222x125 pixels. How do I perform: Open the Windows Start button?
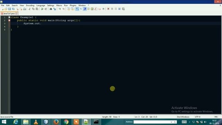[4, 122]
